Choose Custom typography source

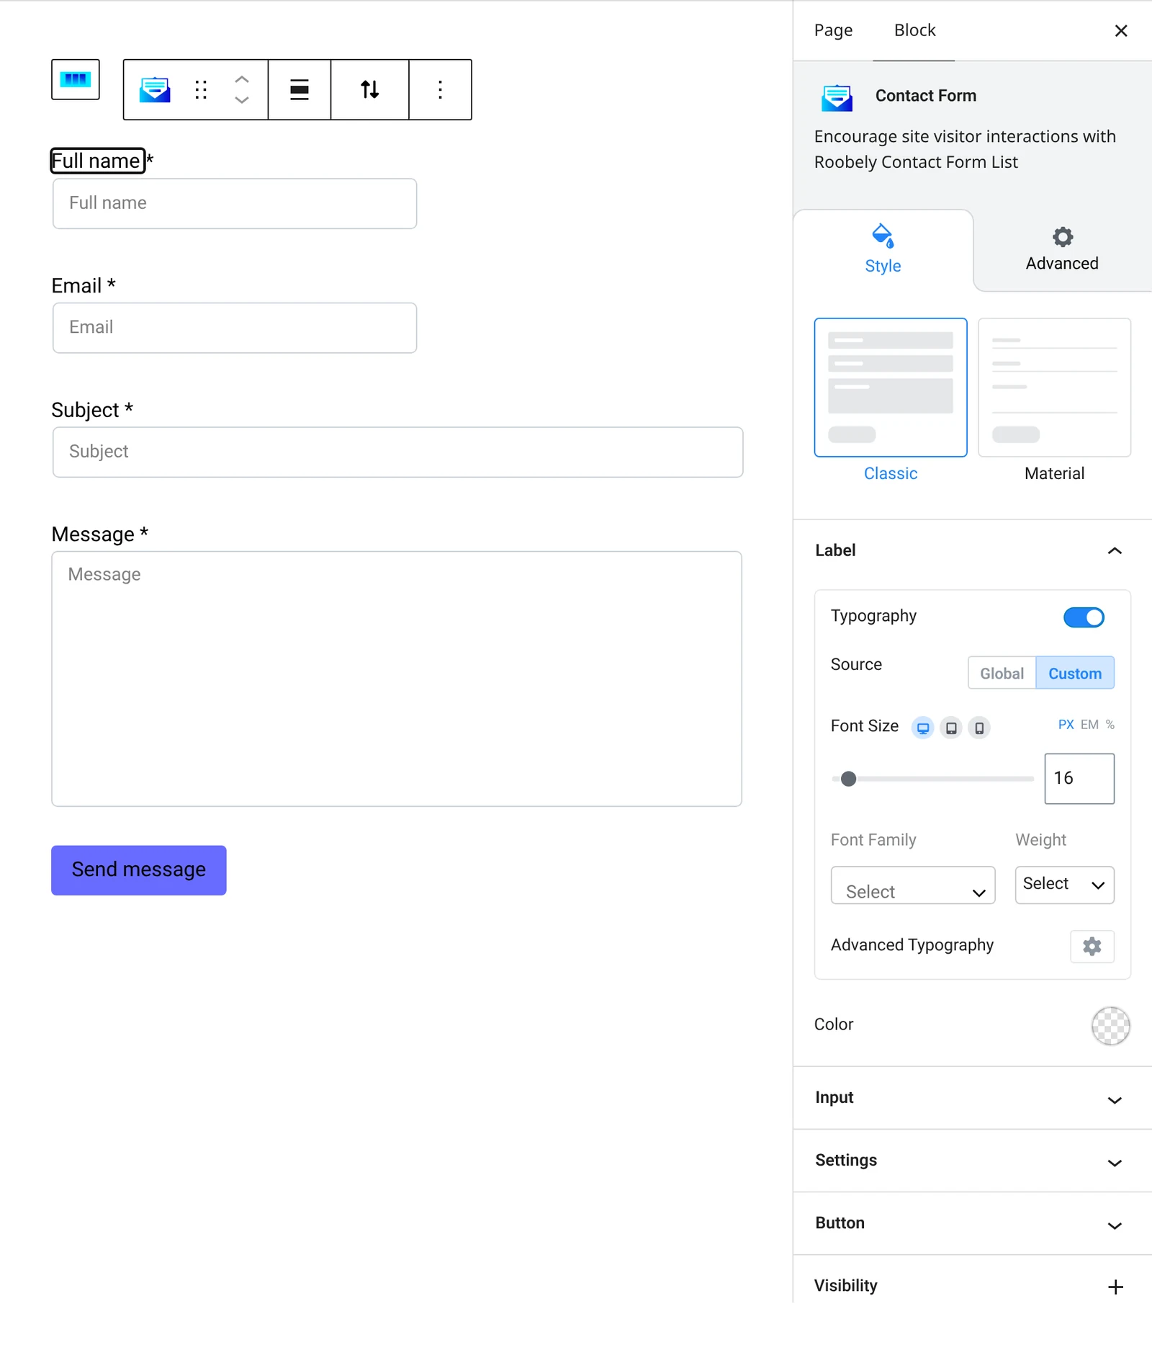tap(1075, 673)
